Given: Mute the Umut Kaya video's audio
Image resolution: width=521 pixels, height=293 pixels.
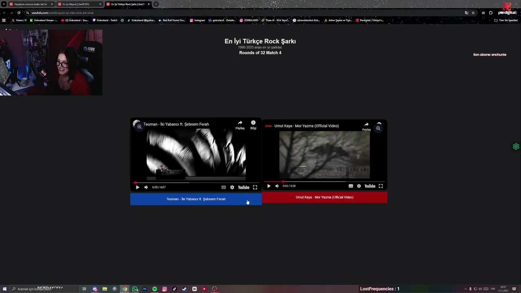Looking at the screenshot, I should tap(277, 186).
